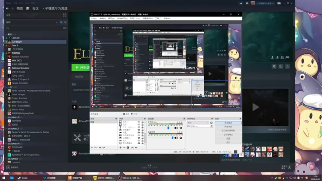Screen dimensions: 322x181
Task: Open the 编辑(E) menu in OBS
Action: click(x=103, y=19)
